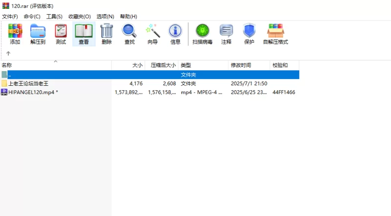
Task: Click the up-one-level arrow button
Action: coord(8,53)
